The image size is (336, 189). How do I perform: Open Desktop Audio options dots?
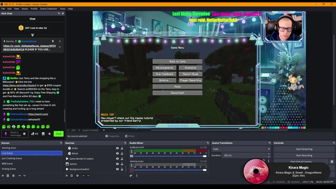[132, 165]
